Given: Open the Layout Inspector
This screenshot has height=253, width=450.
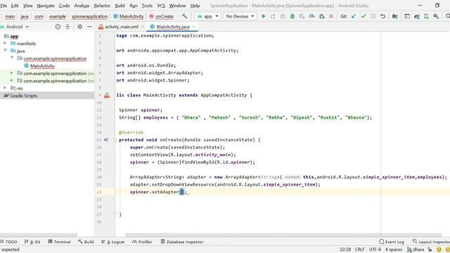Looking at the screenshot, I should [x=431, y=242].
